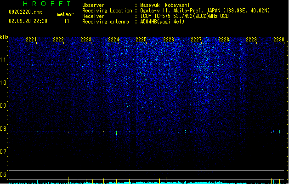Screen dimensions: 289x184
Task: Click the meteor label
Action: click(x=65, y=14)
